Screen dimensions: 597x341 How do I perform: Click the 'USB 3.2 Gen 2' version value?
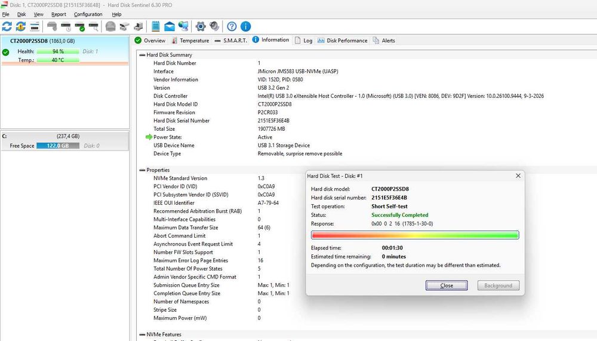pos(273,88)
